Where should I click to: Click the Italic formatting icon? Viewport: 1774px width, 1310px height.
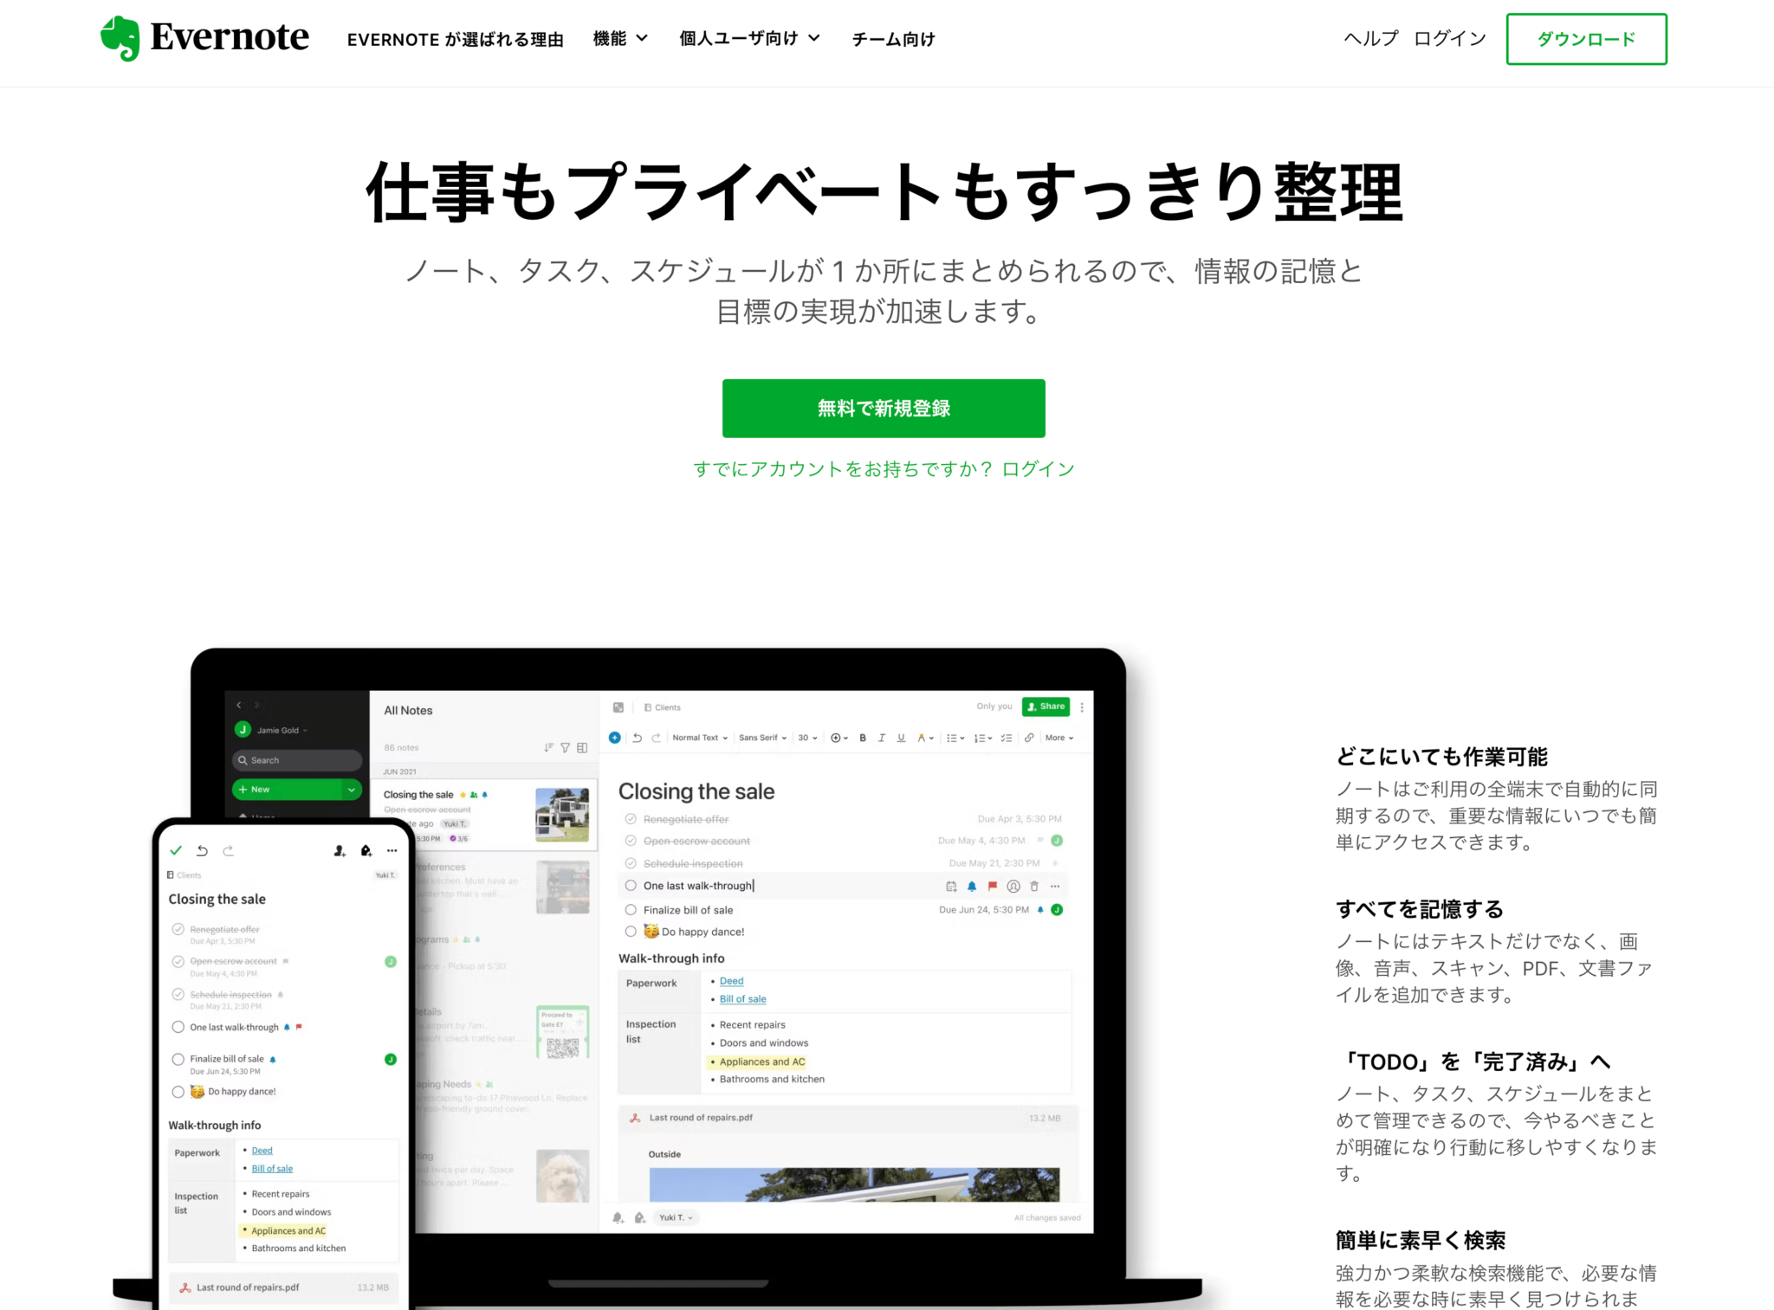coord(882,738)
